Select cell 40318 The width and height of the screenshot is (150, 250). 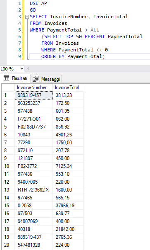click(34, 229)
